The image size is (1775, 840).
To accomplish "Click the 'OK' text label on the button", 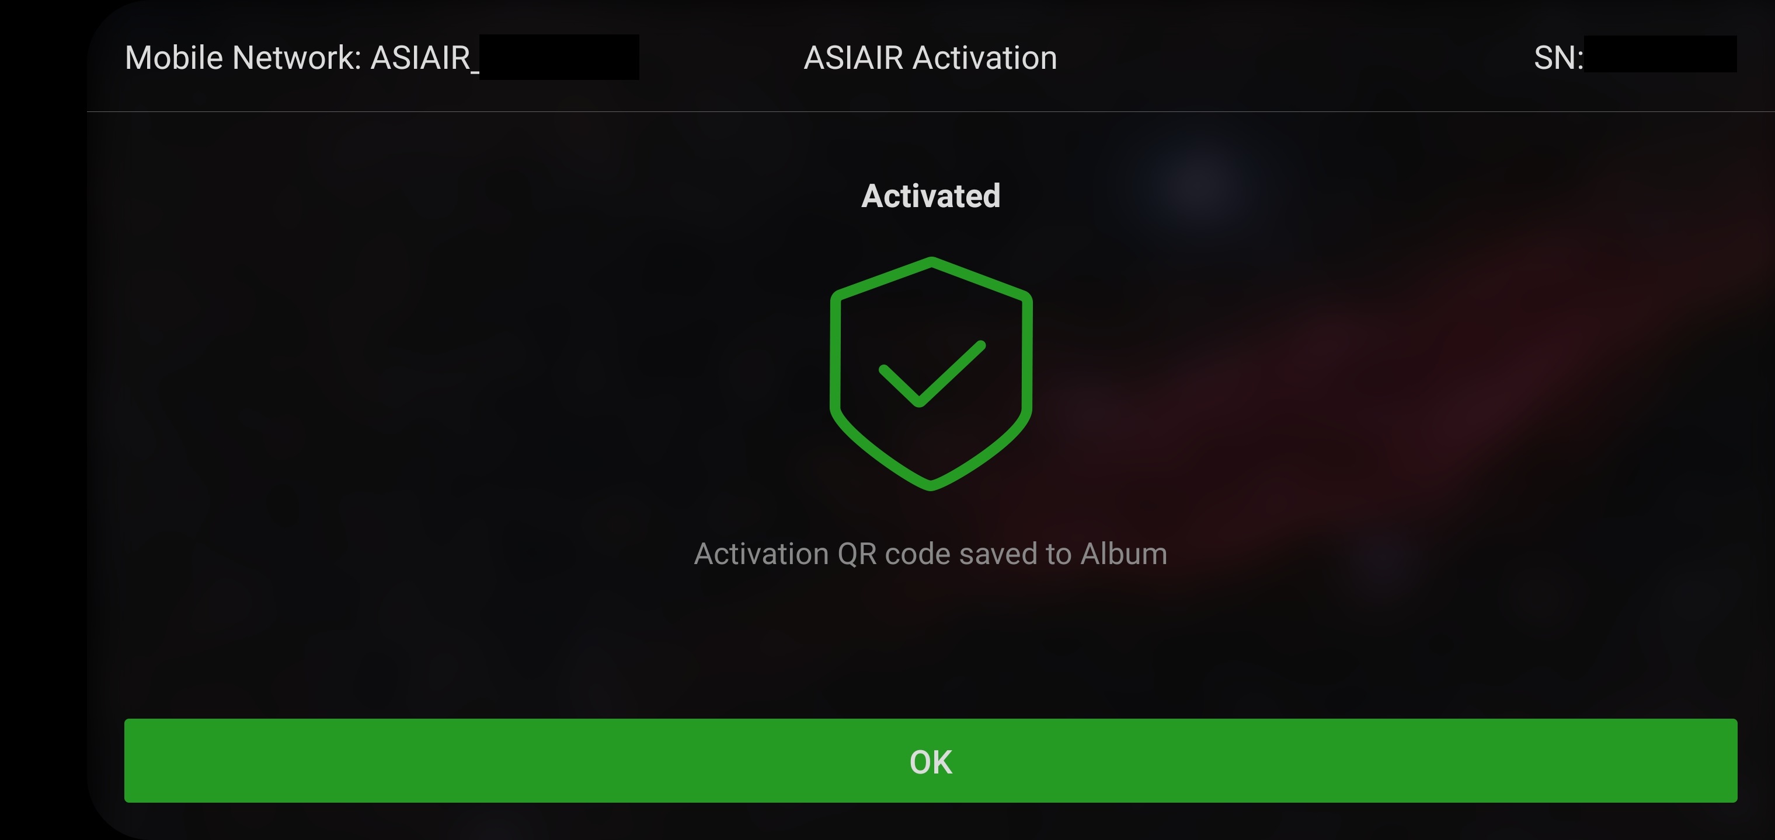I will coord(931,762).
